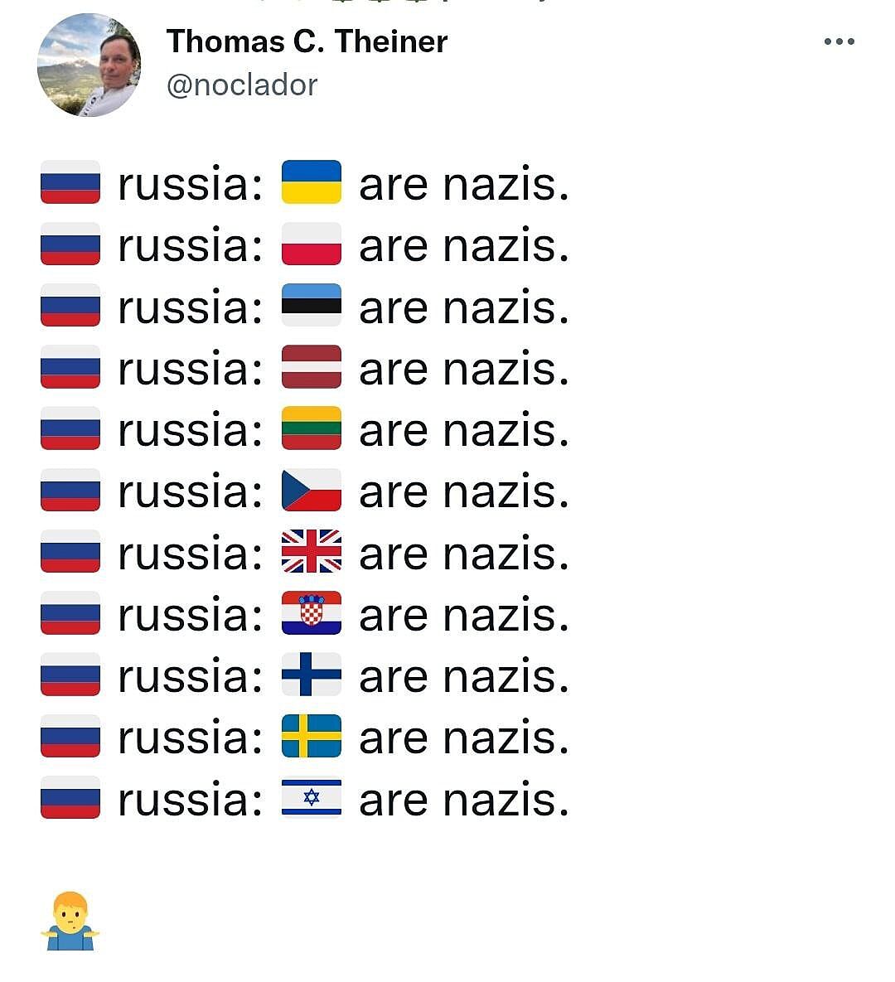Click the first line's "are nazis." text
The width and height of the screenshot is (895, 982).
pyautogui.click(x=464, y=184)
